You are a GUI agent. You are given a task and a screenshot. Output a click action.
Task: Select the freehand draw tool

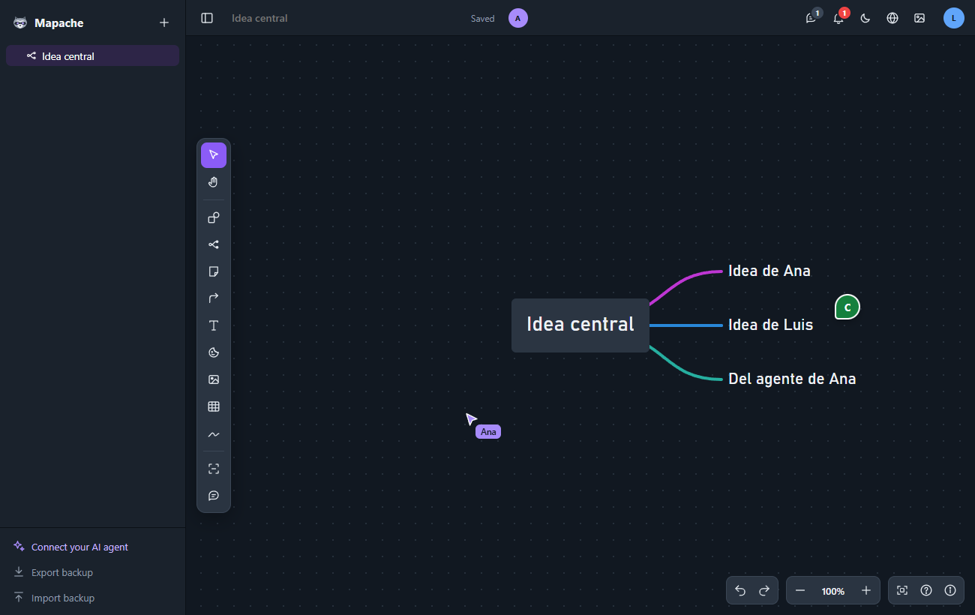(x=214, y=433)
